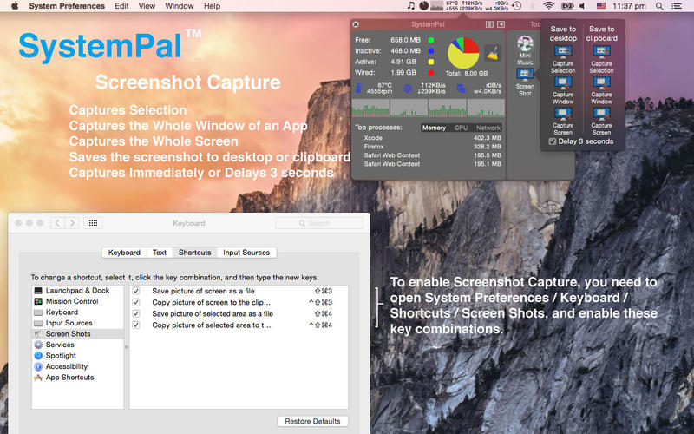
Task: Capture Selection under Save to clipboard
Action: (x=601, y=59)
